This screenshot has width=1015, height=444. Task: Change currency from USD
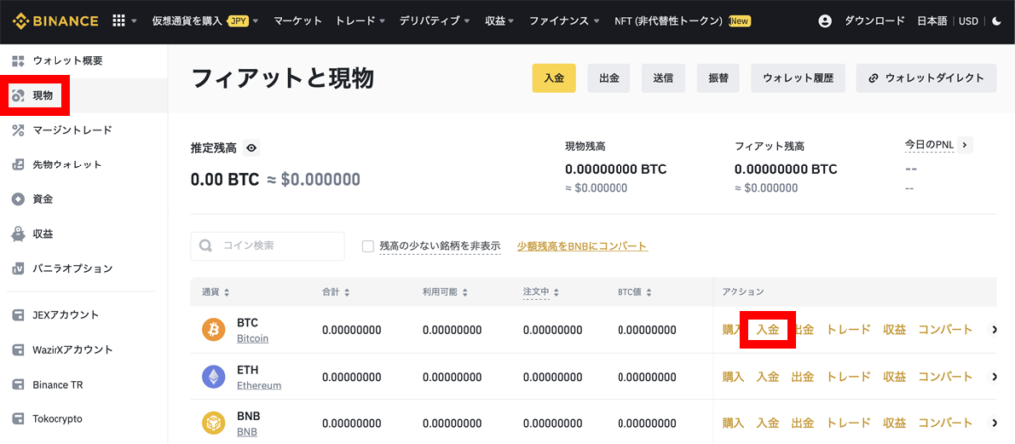tap(968, 21)
